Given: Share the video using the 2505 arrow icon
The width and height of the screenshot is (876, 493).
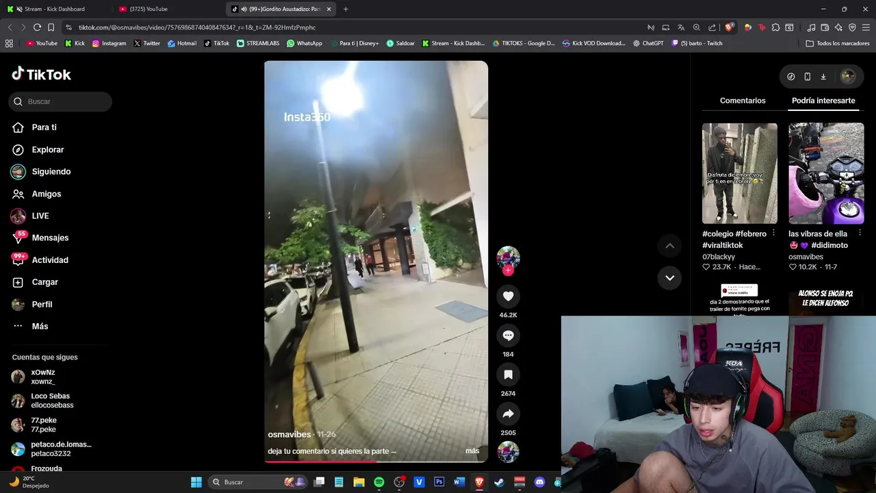Looking at the screenshot, I should coord(508,414).
